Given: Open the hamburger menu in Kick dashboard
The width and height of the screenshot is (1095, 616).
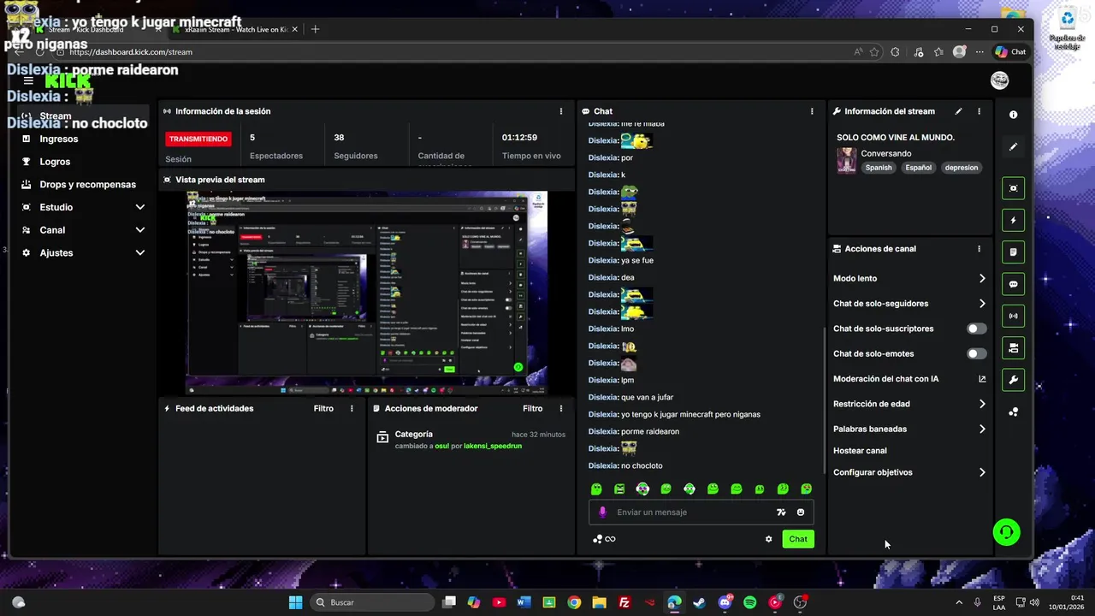Looking at the screenshot, I should click(28, 80).
